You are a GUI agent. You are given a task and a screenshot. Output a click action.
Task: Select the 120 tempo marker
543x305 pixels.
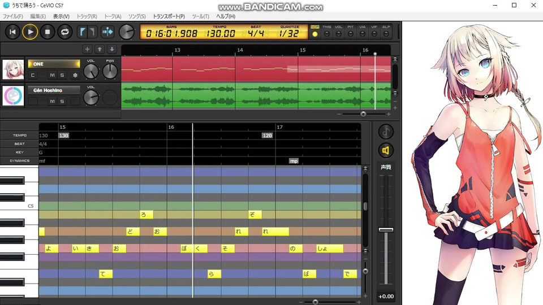pos(267,136)
